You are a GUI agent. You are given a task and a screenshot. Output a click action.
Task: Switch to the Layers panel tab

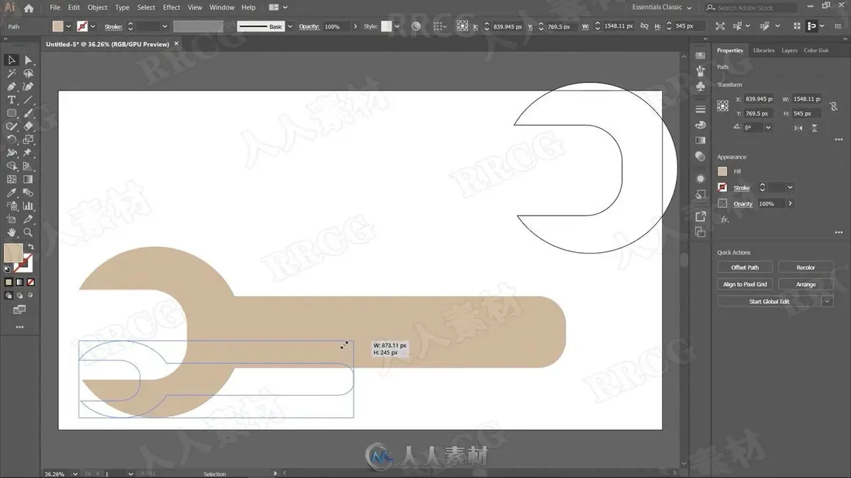[789, 50]
